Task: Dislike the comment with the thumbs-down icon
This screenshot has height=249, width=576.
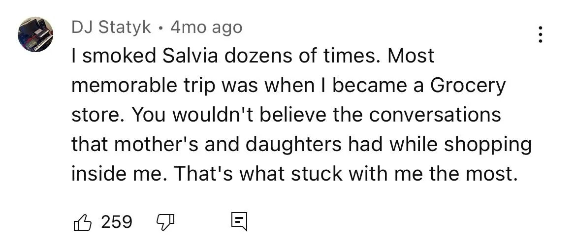Action: tap(165, 222)
